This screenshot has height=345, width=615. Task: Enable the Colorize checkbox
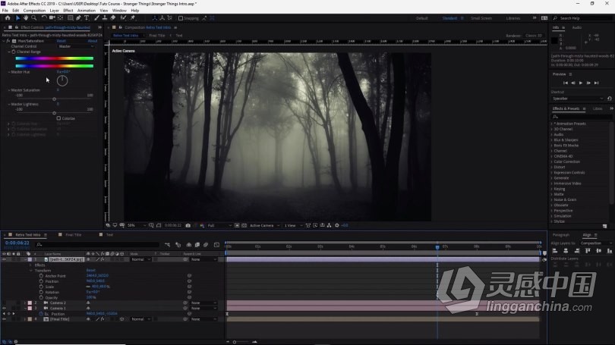coord(58,118)
